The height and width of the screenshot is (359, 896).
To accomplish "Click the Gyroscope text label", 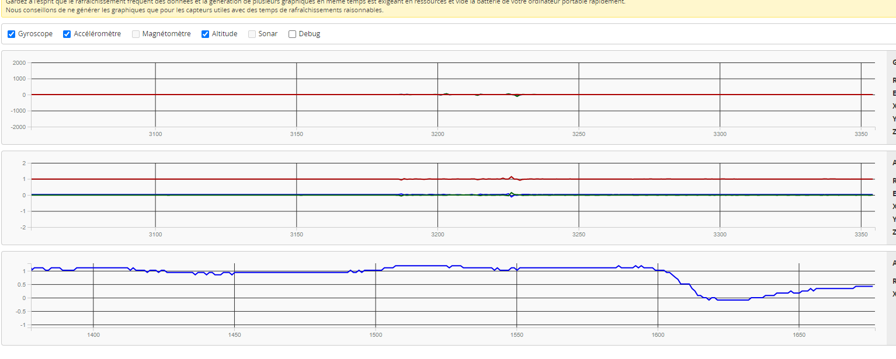I will (35, 34).
